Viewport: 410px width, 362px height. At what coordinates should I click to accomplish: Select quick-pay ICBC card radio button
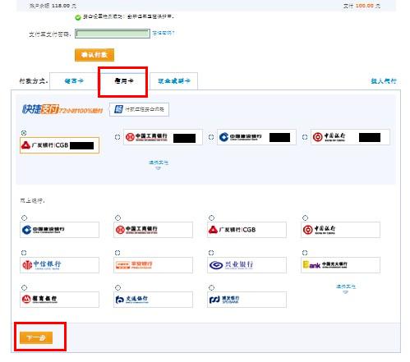(x=117, y=137)
